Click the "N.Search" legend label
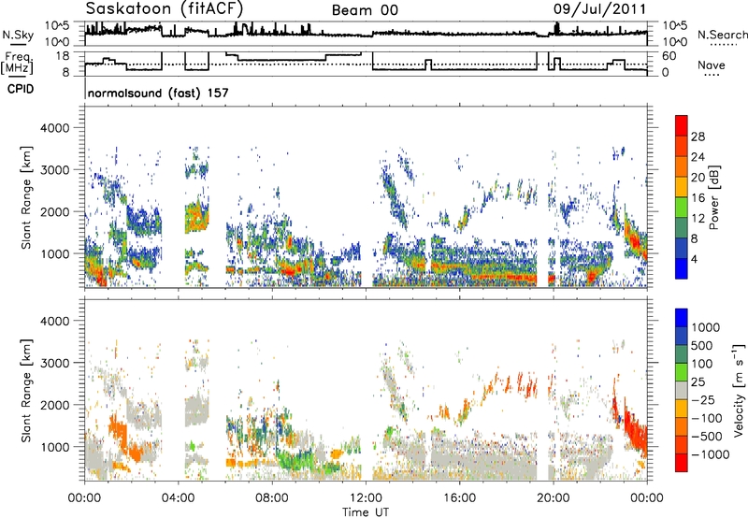This screenshot has width=748, height=518. click(723, 35)
